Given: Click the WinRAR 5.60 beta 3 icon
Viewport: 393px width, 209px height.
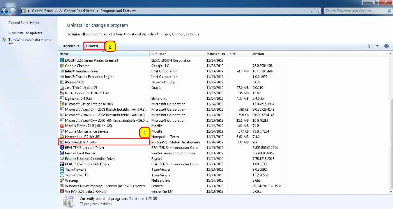Looking at the screenshot, I should click(x=62, y=191).
